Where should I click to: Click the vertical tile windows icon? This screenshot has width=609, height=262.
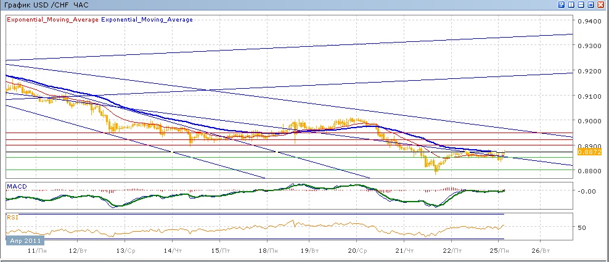click(571, 5)
